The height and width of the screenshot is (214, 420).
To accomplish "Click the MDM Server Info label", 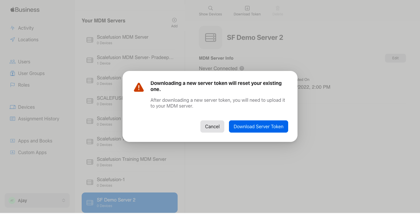I will (x=216, y=58).
